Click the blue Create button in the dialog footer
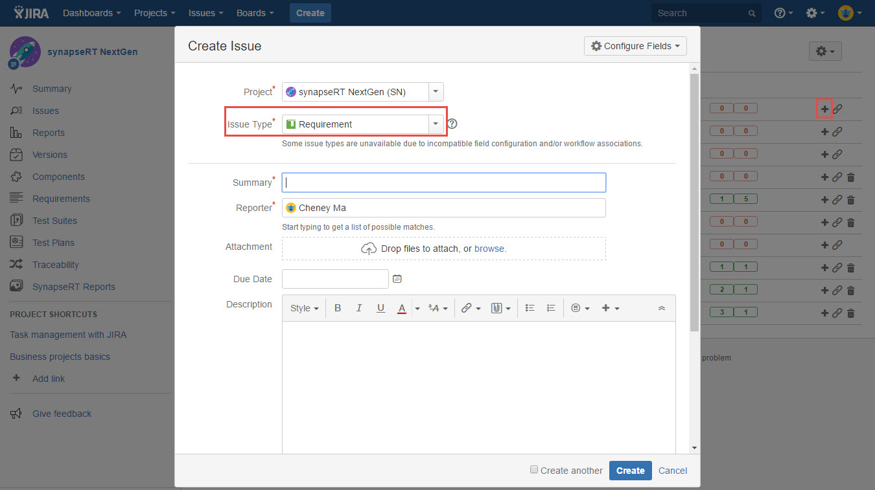 [x=630, y=471]
